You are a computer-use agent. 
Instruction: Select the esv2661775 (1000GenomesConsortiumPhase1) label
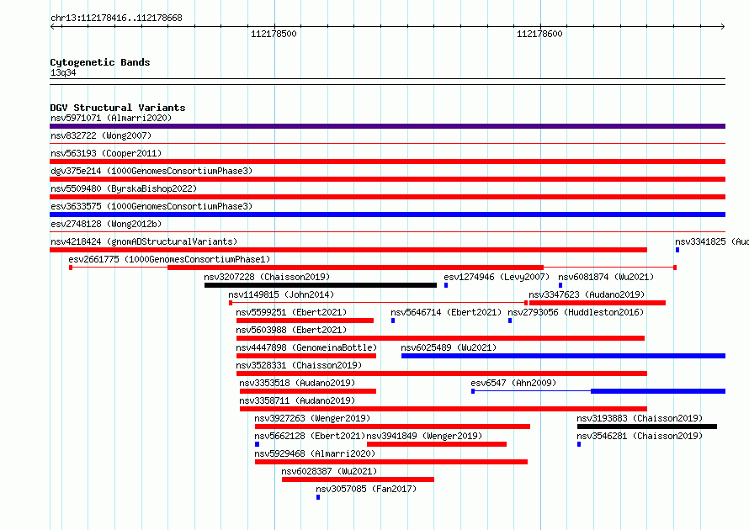point(169,259)
